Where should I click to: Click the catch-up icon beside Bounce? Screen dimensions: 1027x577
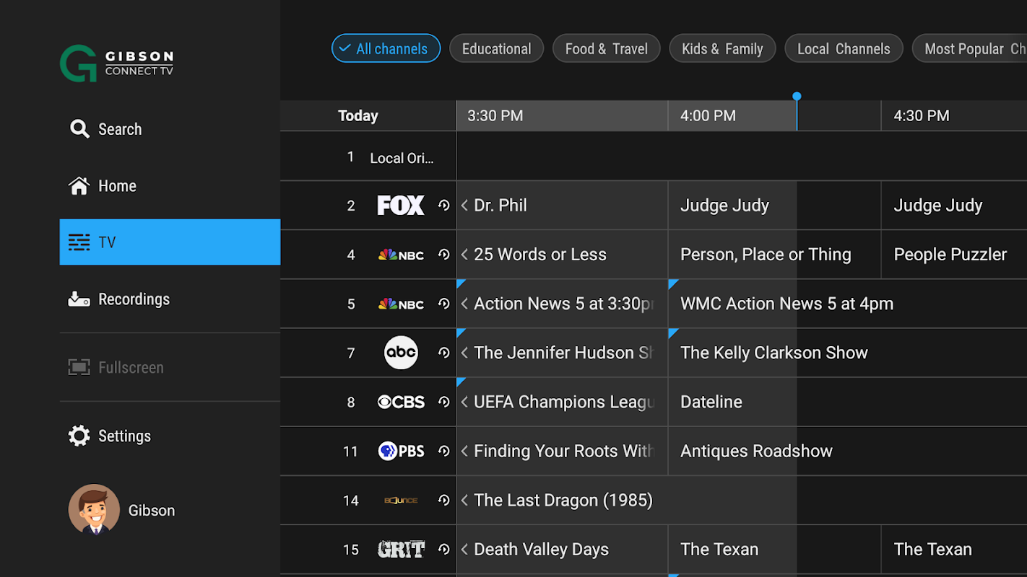tap(443, 500)
